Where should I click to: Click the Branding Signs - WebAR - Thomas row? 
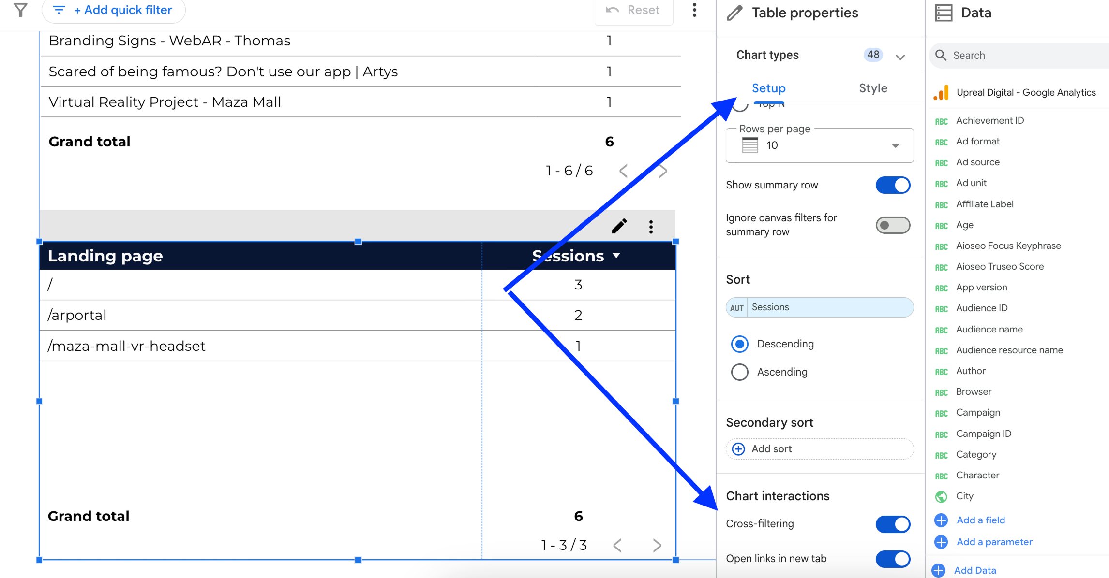pyautogui.click(x=360, y=41)
